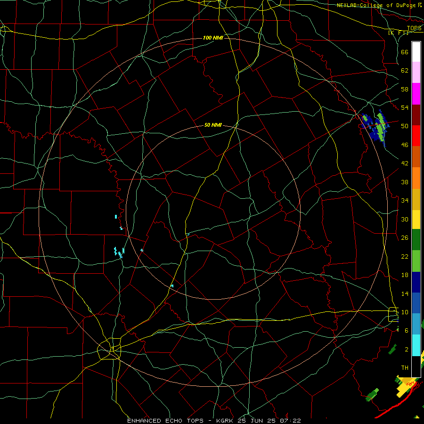Click the "ENHANCED ECHO TOPS" title text
The width and height of the screenshot is (424, 424).
click(x=165, y=421)
